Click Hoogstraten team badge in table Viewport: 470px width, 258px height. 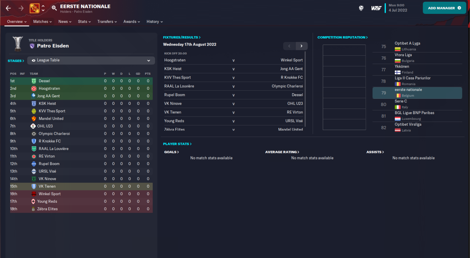(34, 89)
